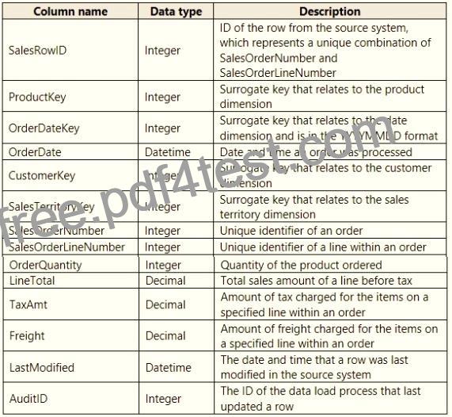Click the Data type header cell
Viewport: 452px width, 417px height.
point(176,12)
